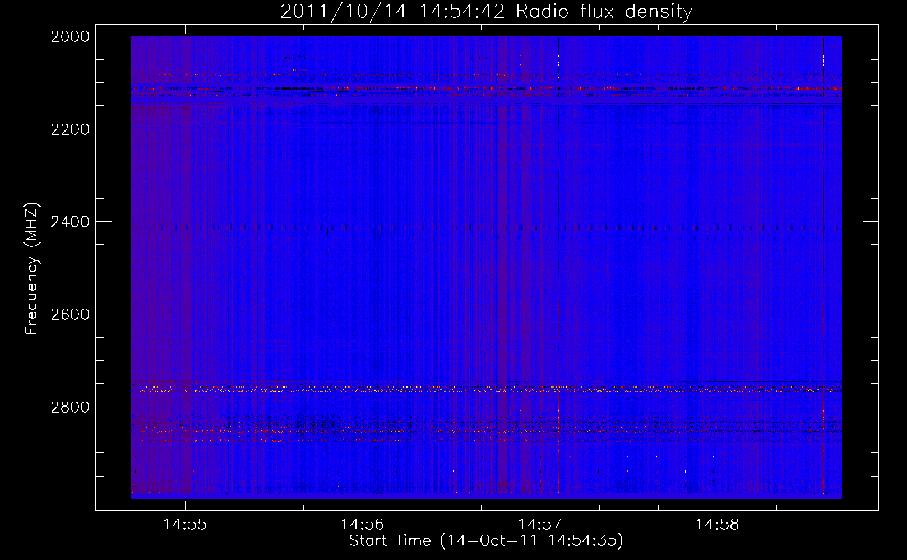Viewport: 907px width, 560px height.
Task: Click the 2800 frequency tick label
Action: (70, 407)
